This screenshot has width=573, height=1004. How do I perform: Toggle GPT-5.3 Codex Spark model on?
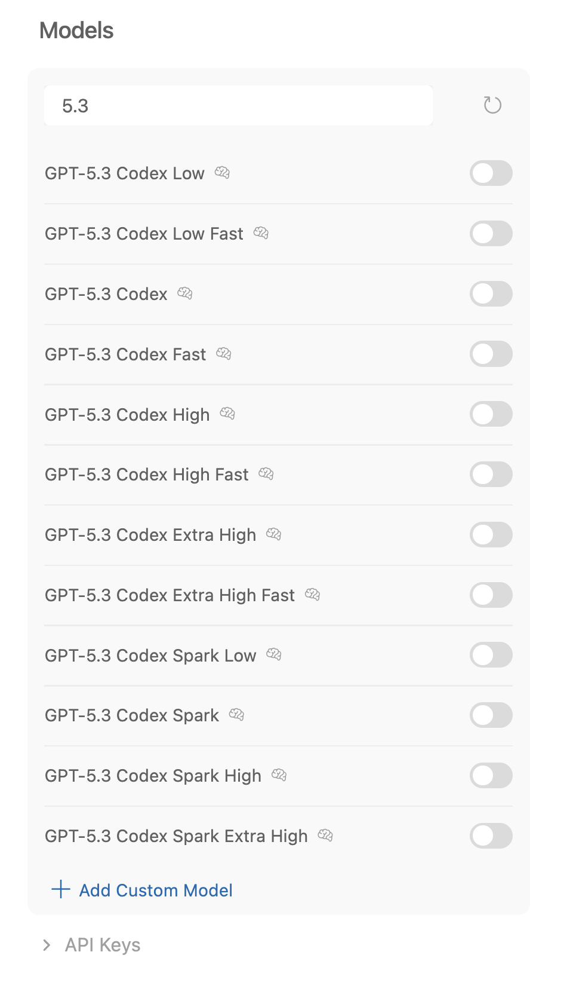(491, 715)
